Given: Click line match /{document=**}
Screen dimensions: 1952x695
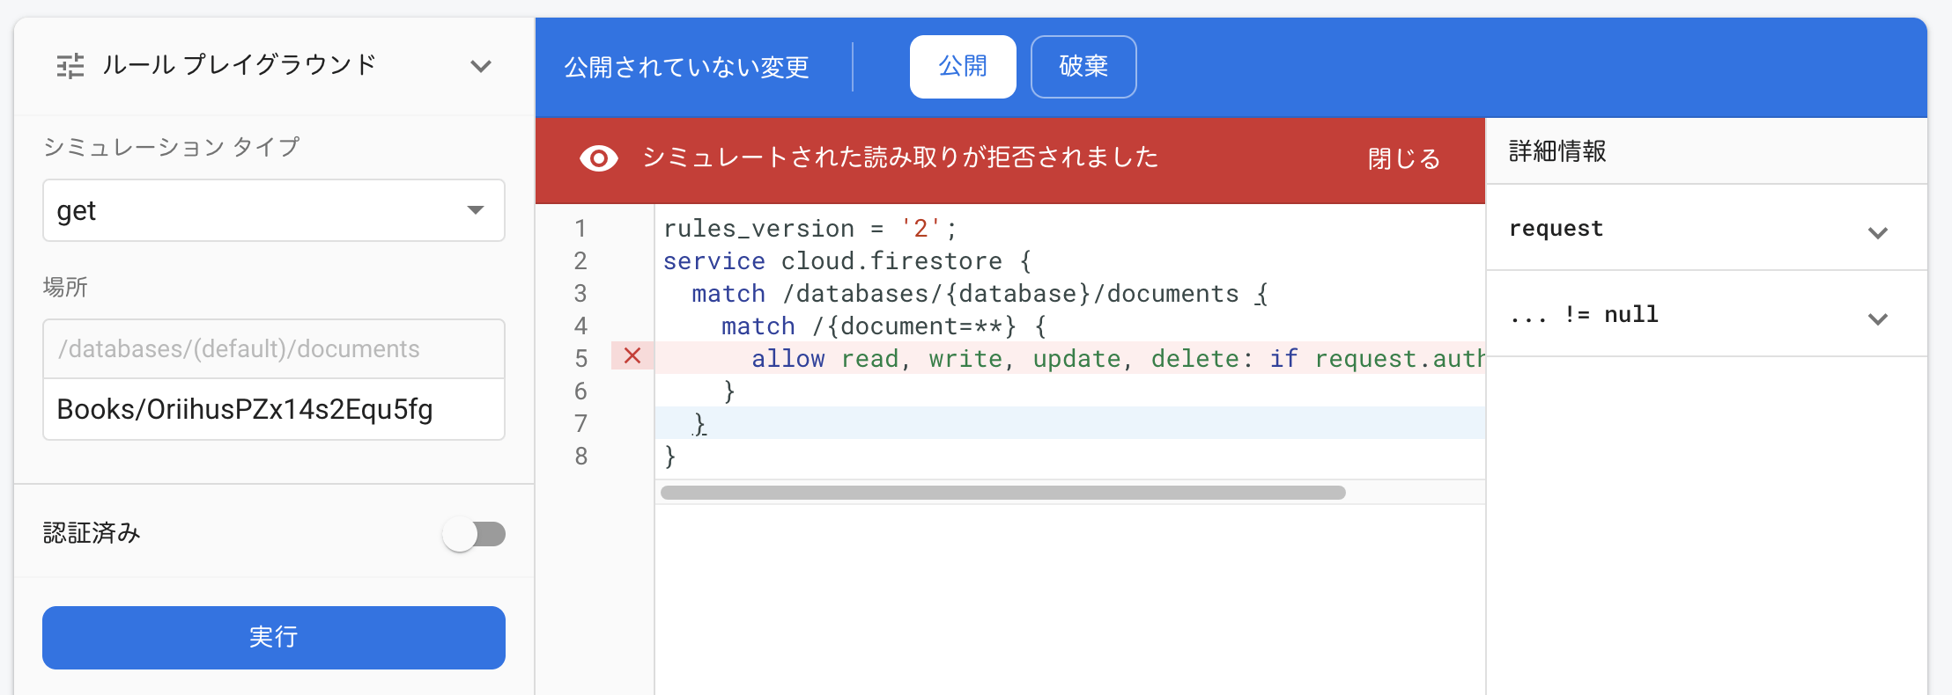Looking at the screenshot, I should tap(884, 326).
